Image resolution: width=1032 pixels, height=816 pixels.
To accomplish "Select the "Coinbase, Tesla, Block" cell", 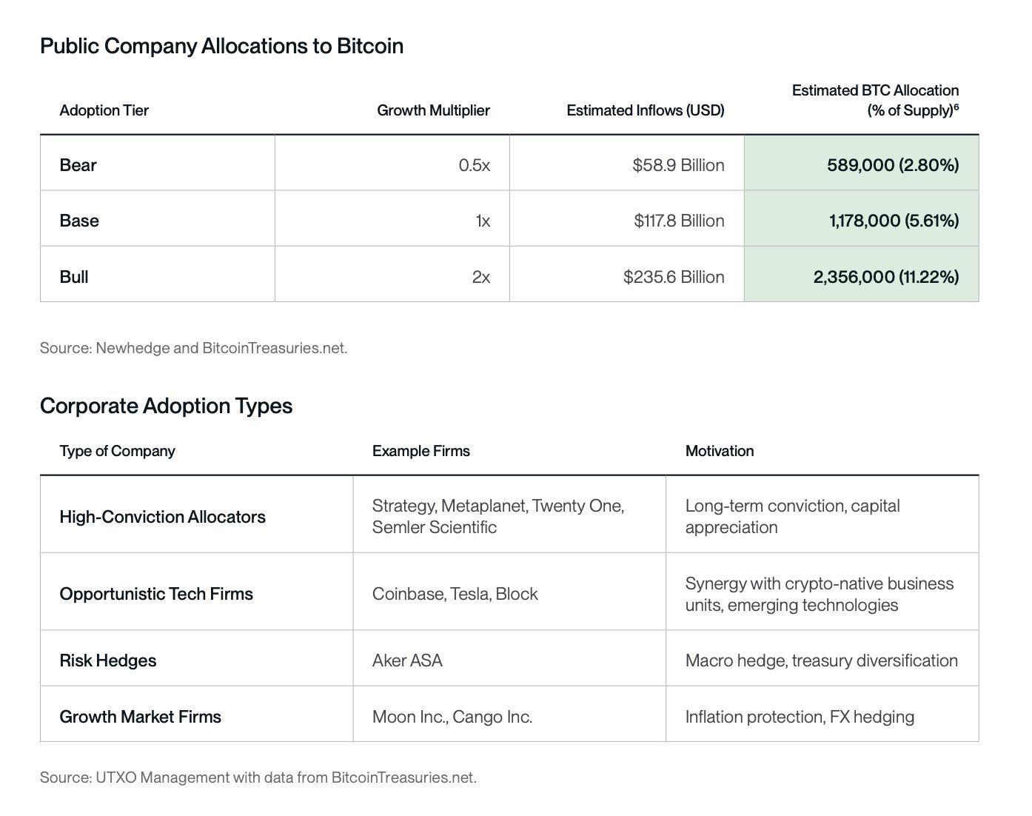I will 455,594.
